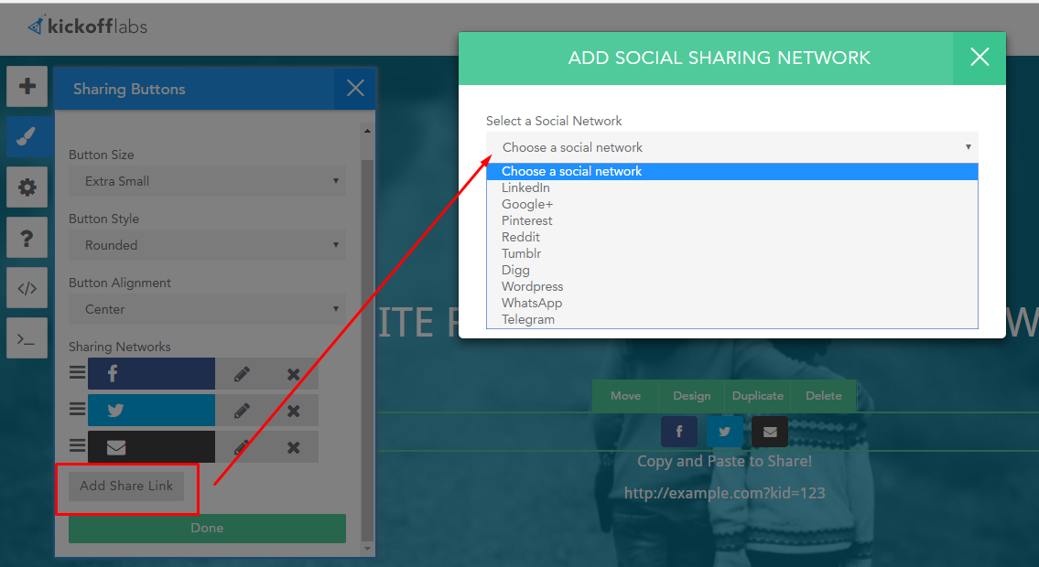Viewport: 1039px width, 567px height.
Task: Choose Google+ from the network list
Action: coord(732,205)
